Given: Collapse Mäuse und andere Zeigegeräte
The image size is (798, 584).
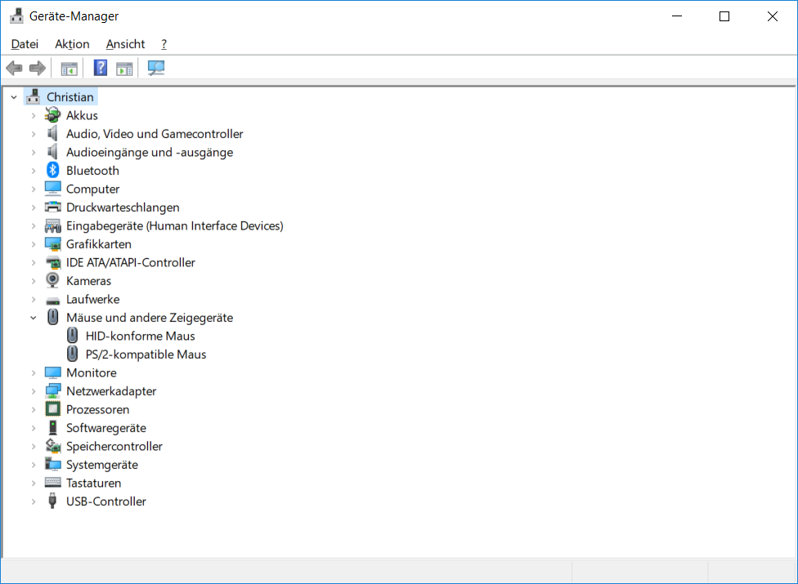Looking at the screenshot, I should tap(34, 318).
